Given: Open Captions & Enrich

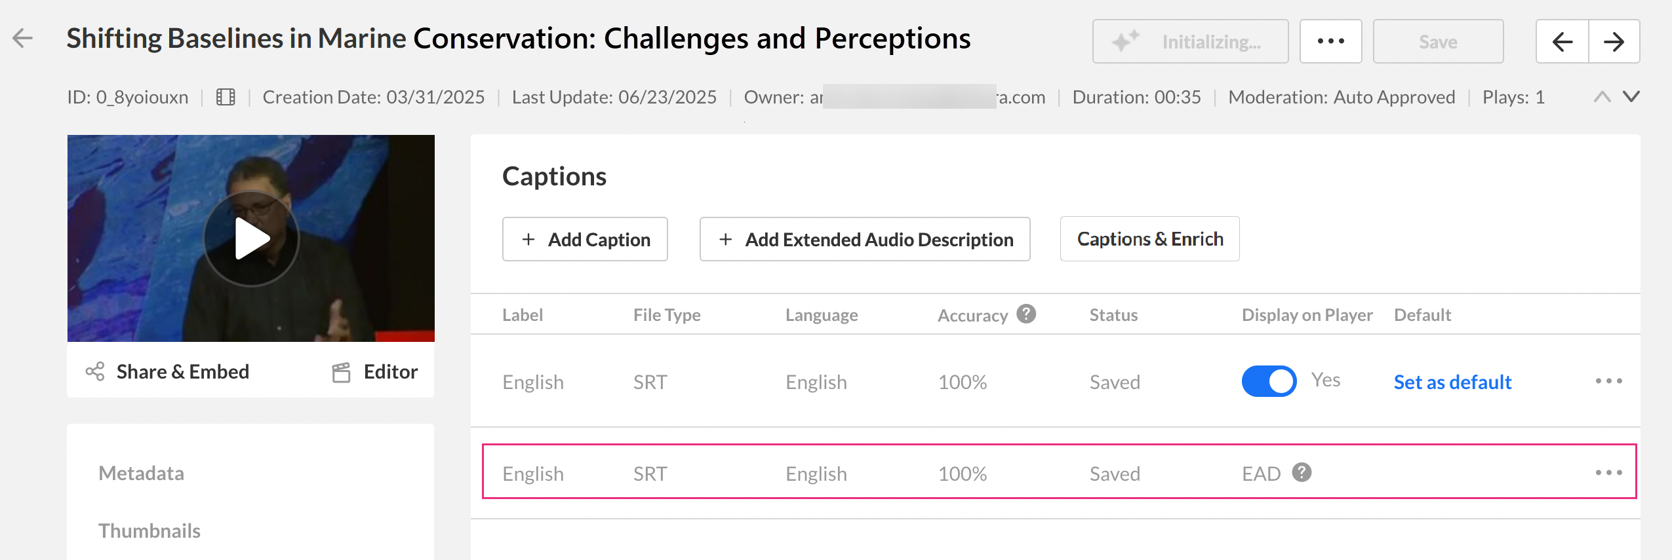Looking at the screenshot, I should tap(1149, 239).
